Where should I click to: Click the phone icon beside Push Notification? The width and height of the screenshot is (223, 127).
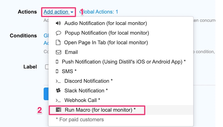click(x=57, y=62)
